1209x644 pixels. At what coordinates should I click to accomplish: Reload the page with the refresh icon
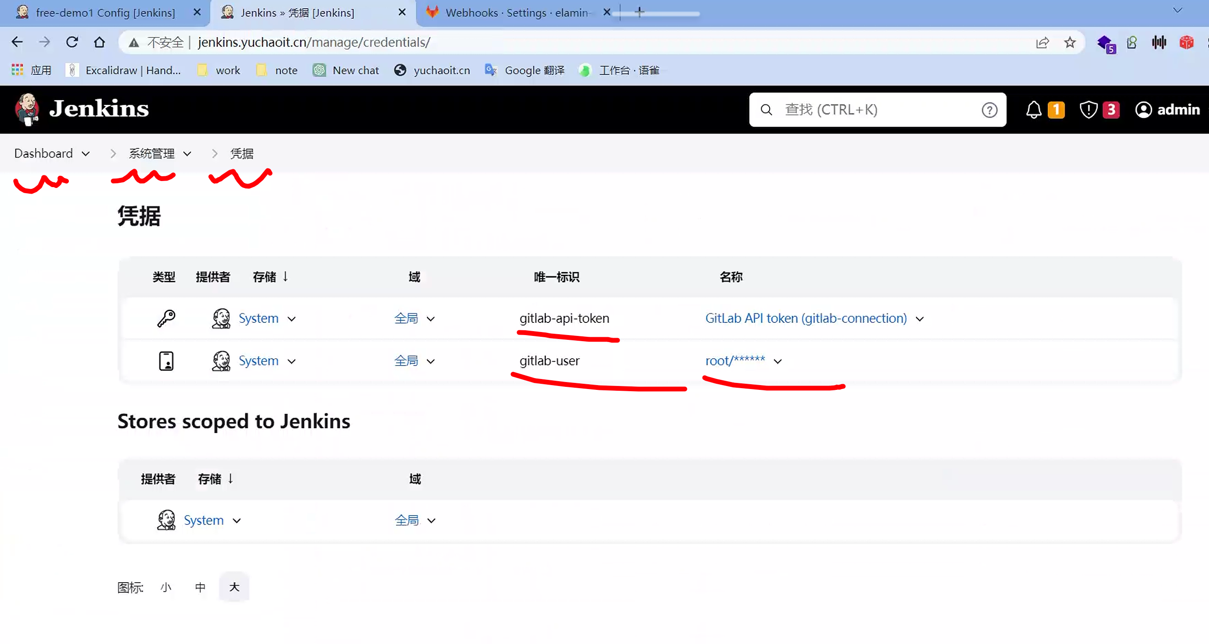tap(72, 42)
